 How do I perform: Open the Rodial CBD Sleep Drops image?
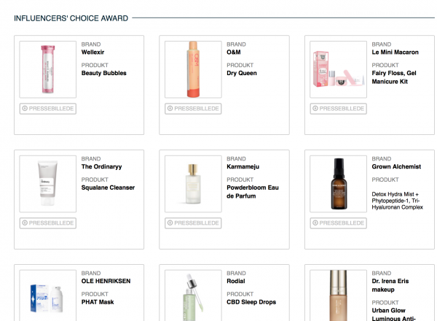pyautogui.click(x=193, y=295)
